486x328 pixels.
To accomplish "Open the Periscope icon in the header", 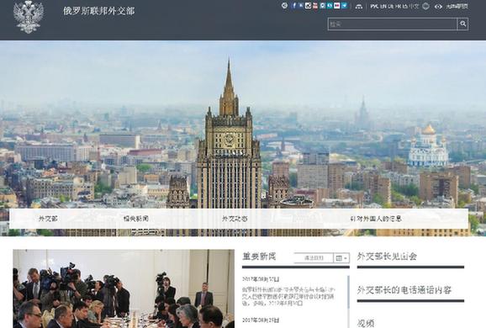I will pyautogui.click(x=323, y=6).
